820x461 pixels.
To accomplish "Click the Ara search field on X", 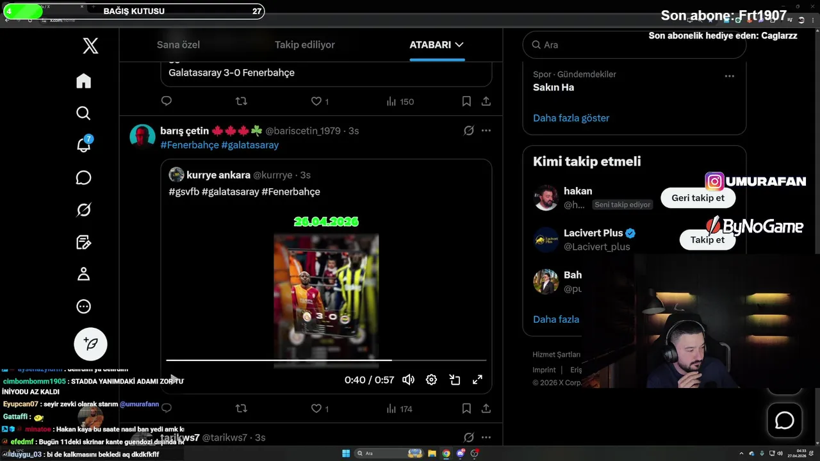I will 634,45.
